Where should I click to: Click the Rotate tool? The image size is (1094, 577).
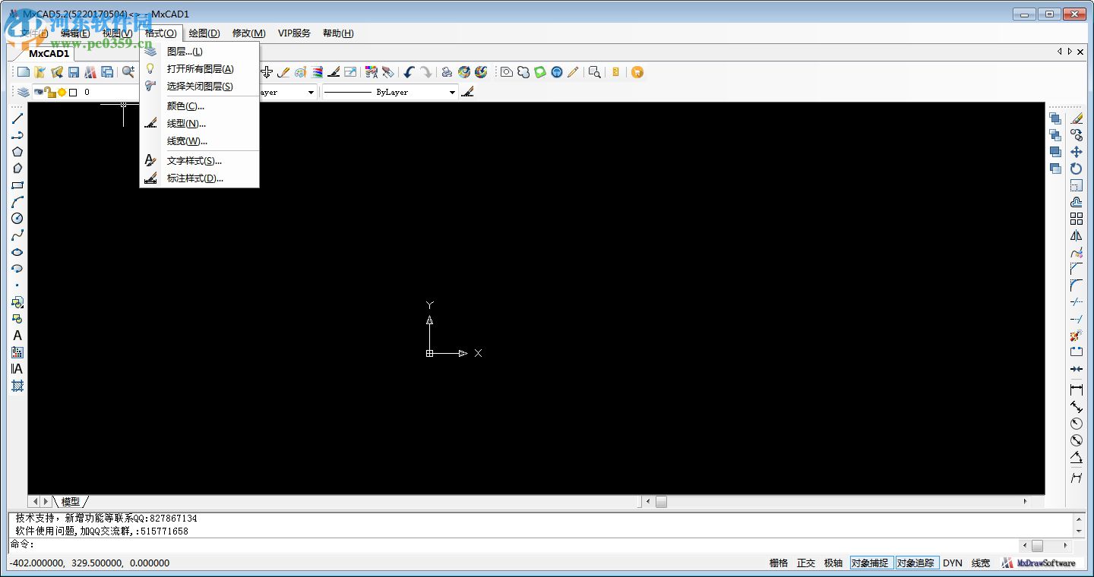click(x=1077, y=169)
